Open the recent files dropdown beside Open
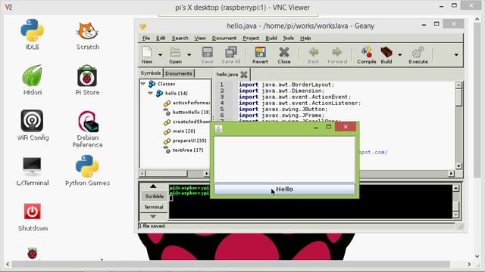Image resolution: width=485 pixels, height=272 pixels. 189,55
